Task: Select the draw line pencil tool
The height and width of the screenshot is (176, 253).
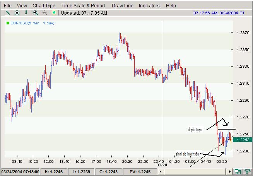Action: [x=8, y=13]
